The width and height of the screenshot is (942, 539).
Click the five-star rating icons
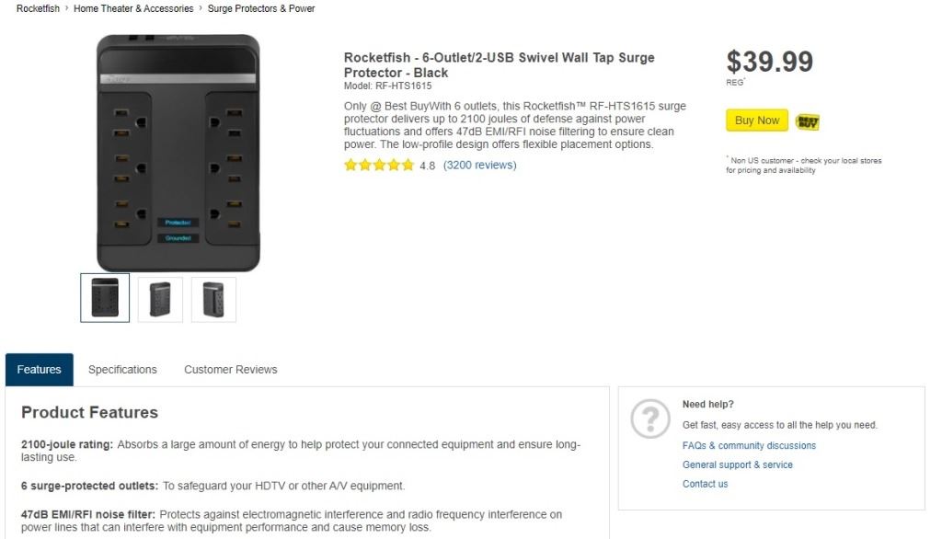(x=379, y=166)
